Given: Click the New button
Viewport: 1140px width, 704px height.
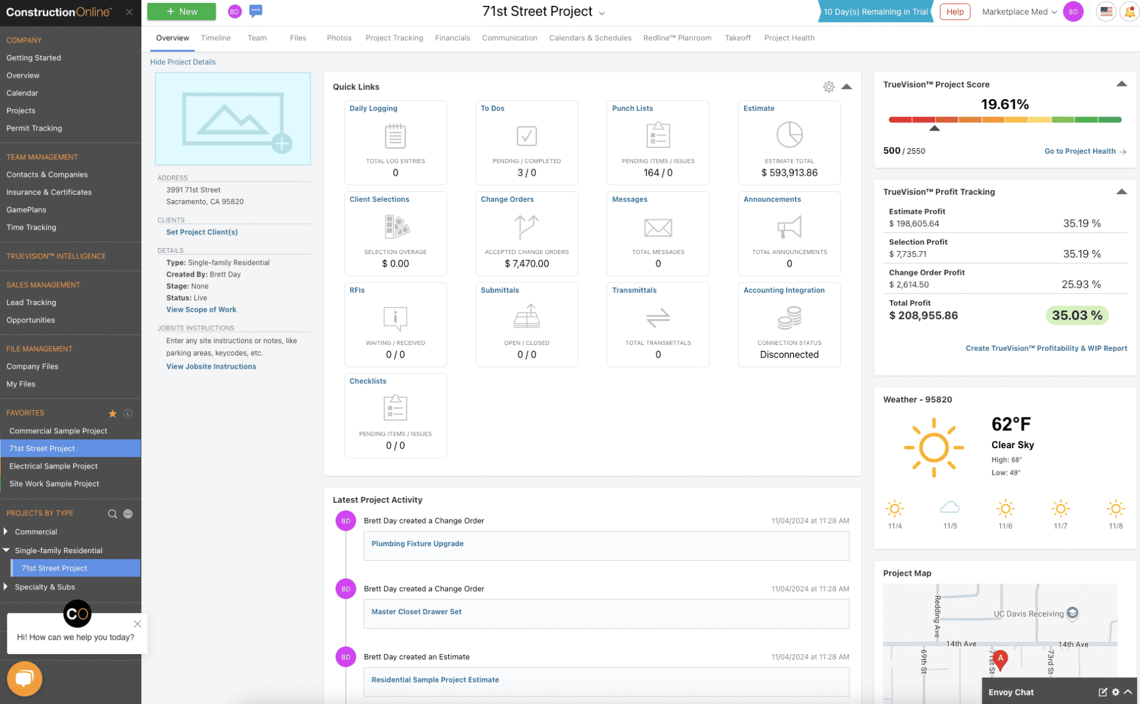Looking at the screenshot, I should point(181,11).
